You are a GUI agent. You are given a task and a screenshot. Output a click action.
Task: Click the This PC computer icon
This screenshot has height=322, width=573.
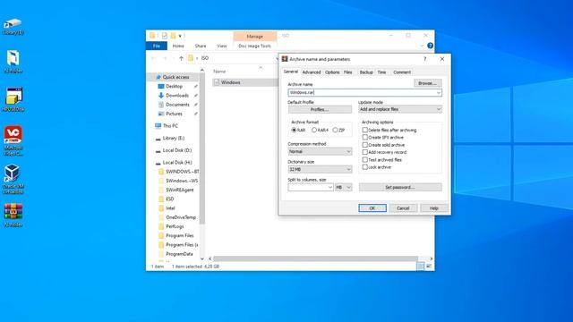(158, 125)
